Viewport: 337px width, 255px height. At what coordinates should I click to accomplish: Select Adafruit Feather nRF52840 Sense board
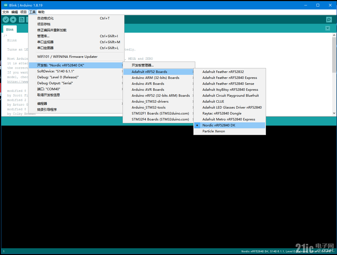pyautogui.click(x=230, y=84)
